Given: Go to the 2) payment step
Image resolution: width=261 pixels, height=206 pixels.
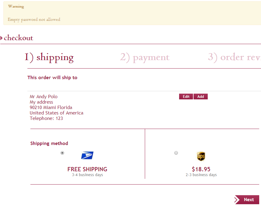Looking at the screenshot, I should point(145,57).
